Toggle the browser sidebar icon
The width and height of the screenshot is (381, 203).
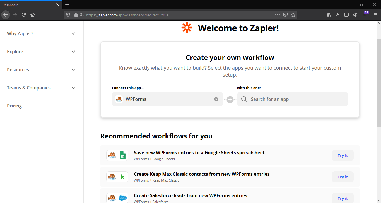(x=346, y=15)
